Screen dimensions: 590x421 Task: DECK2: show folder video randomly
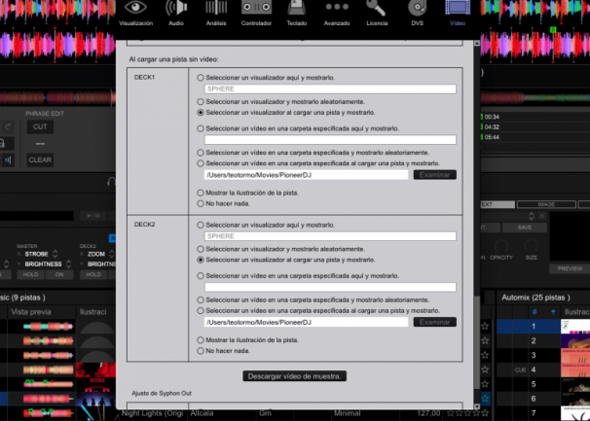[x=201, y=300]
